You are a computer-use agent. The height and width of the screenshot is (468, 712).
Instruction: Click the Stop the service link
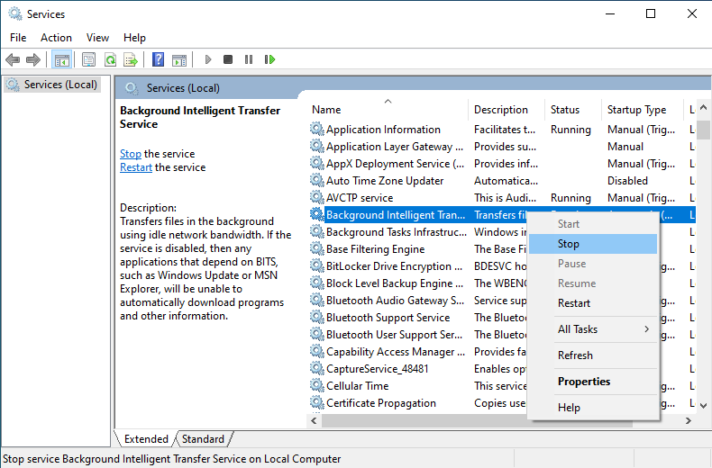[x=131, y=154]
